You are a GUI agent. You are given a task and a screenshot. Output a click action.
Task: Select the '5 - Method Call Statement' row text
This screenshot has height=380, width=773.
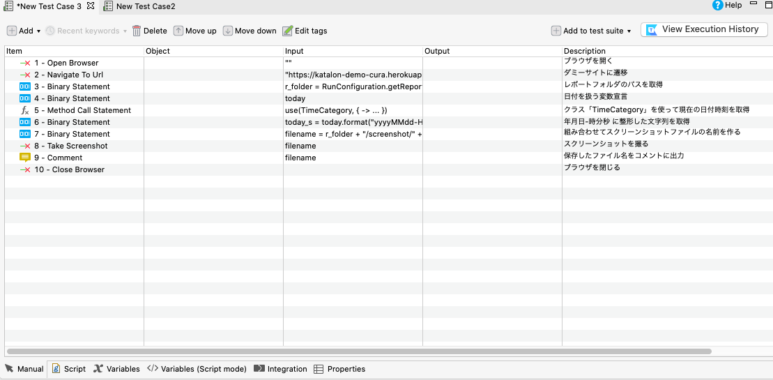tap(83, 110)
